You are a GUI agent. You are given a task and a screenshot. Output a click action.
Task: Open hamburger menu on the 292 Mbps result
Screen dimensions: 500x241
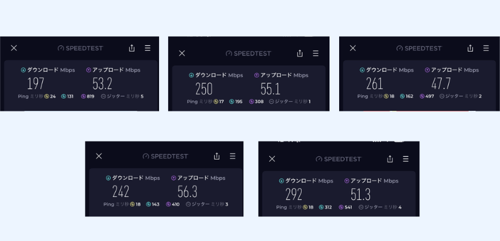click(405, 159)
